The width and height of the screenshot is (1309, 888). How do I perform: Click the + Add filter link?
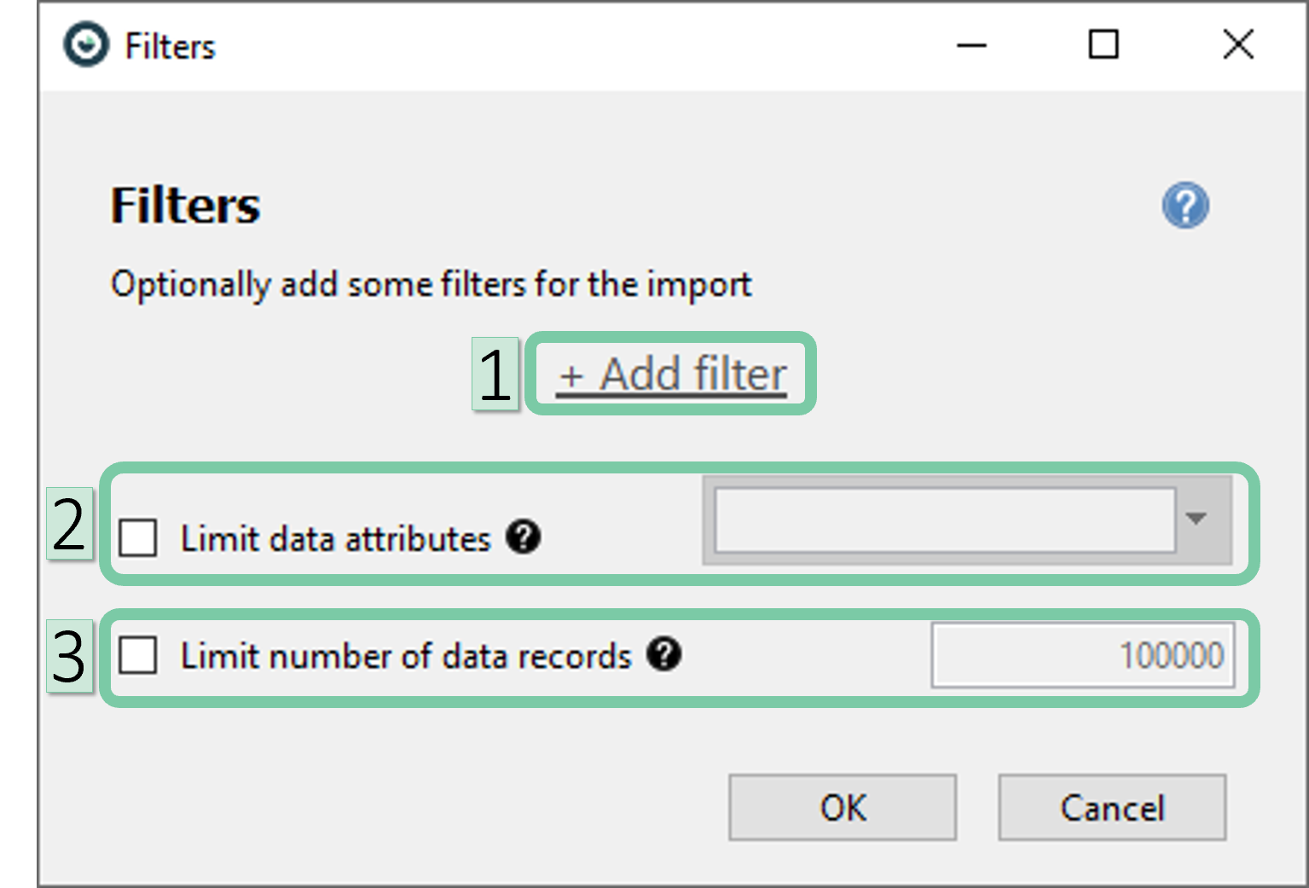coord(672,374)
